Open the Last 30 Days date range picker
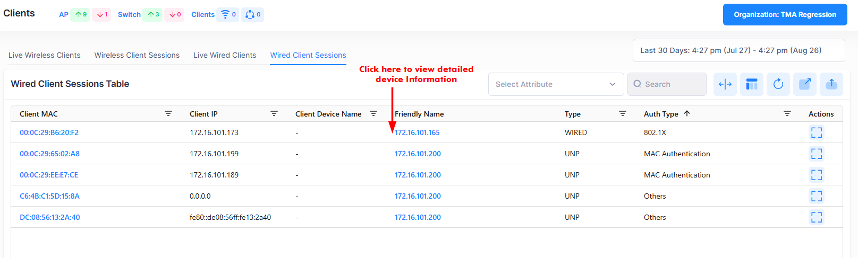The width and height of the screenshot is (858, 258). point(738,50)
